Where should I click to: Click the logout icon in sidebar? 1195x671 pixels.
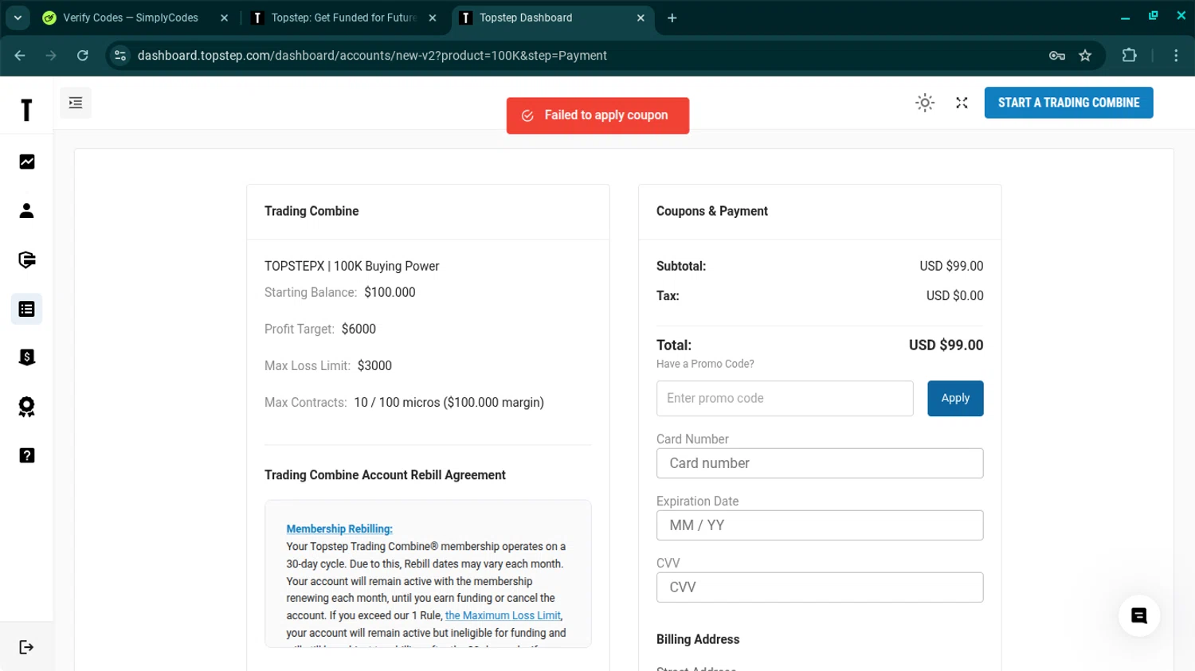tap(26, 647)
